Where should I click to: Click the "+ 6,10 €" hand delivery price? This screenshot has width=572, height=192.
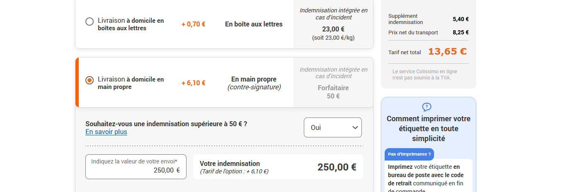[193, 83]
